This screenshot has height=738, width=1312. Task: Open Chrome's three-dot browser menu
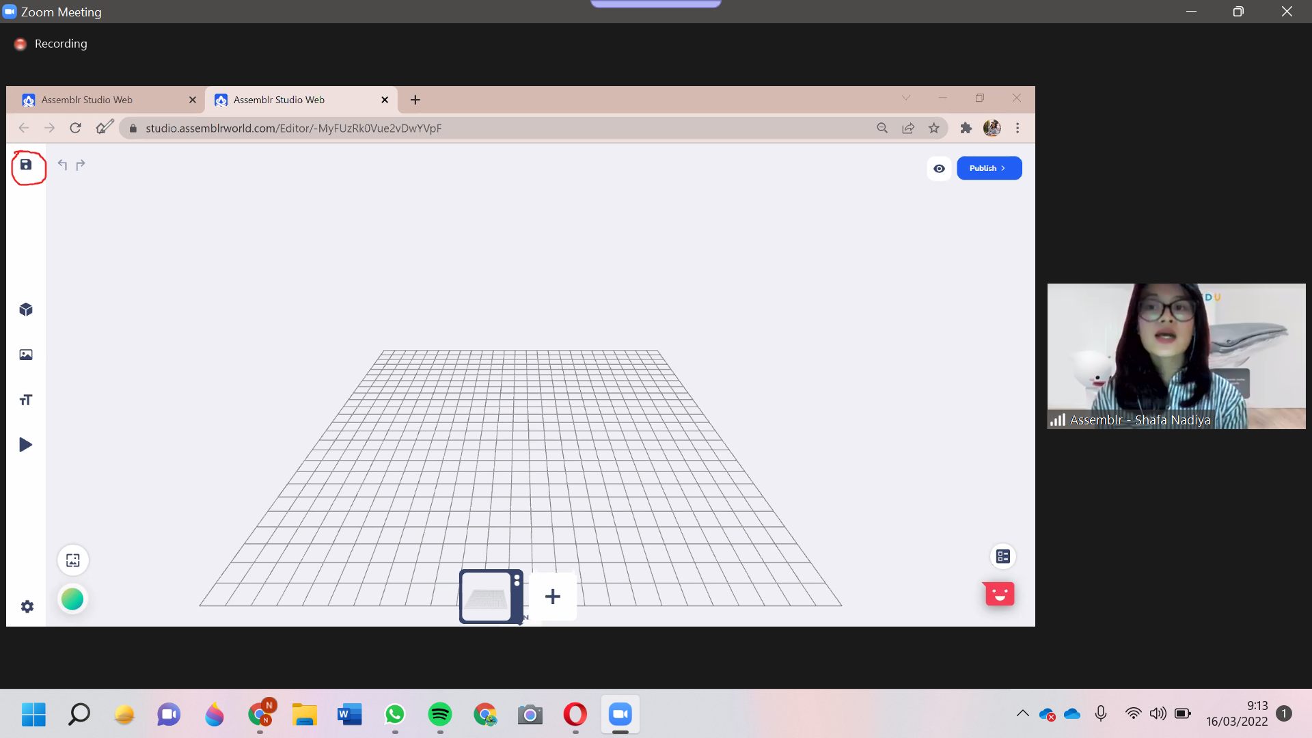(x=1017, y=128)
